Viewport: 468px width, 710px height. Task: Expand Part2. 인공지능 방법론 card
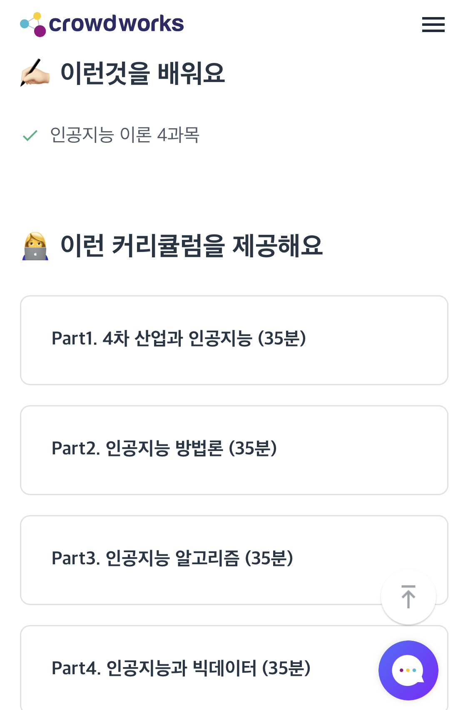(x=234, y=450)
